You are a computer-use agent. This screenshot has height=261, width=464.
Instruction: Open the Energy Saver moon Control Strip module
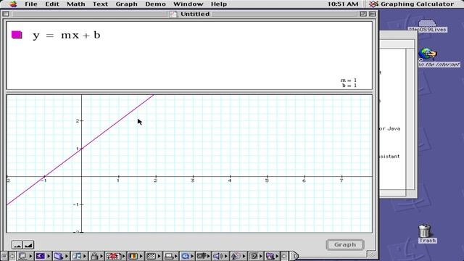tap(43, 256)
